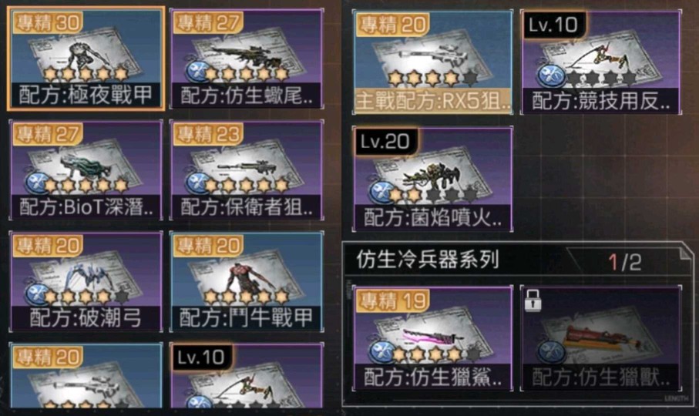Open the Lv.20 菌焰噴火 recipe card
This screenshot has width=699, height=416.
click(x=432, y=179)
